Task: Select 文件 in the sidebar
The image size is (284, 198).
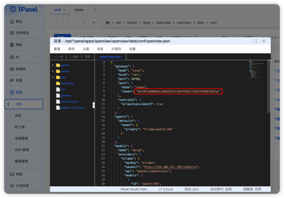Action: 24,104
